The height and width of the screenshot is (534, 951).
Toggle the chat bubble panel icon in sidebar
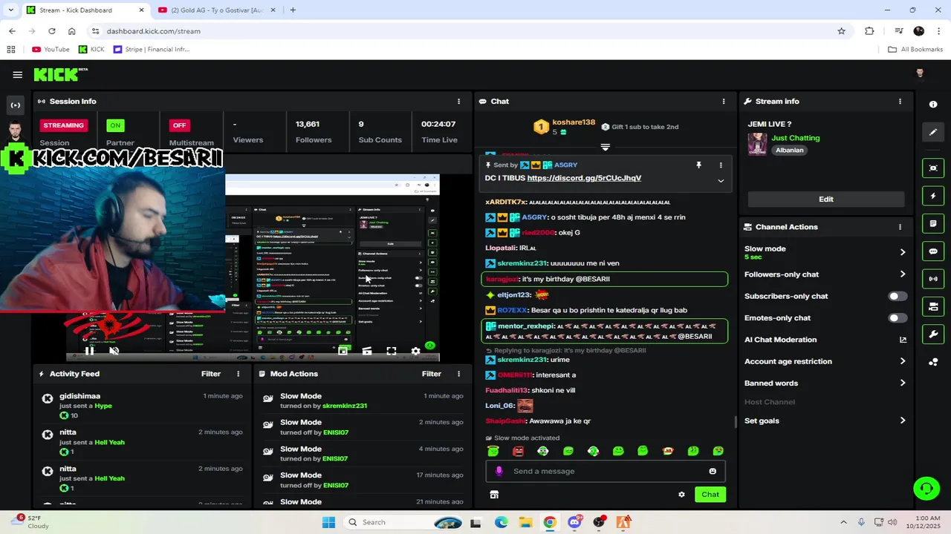pyautogui.click(x=933, y=251)
